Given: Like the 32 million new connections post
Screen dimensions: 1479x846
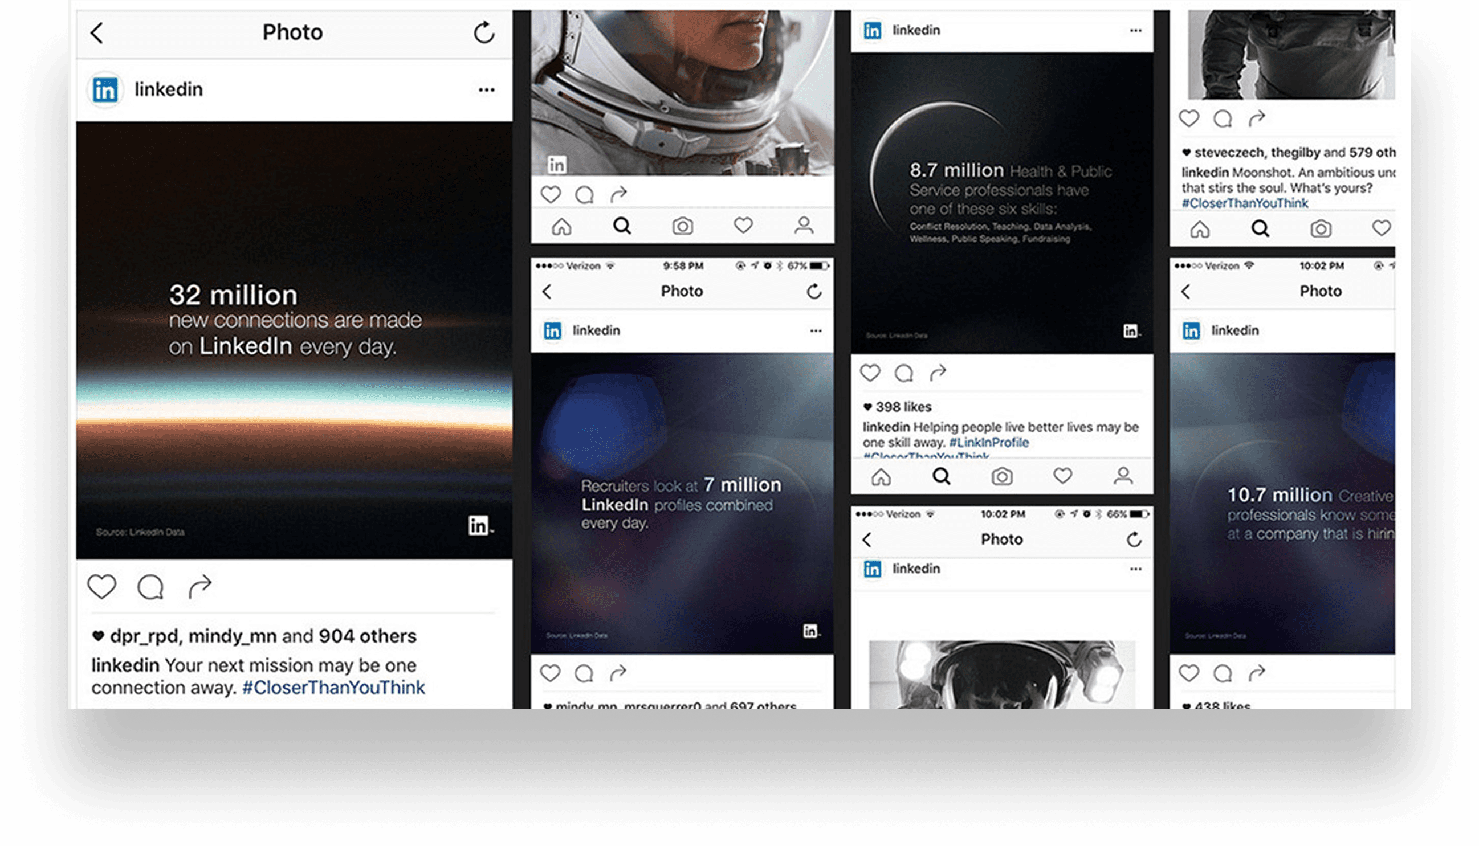Looking at the screenshot, I should tap(101, 586).
